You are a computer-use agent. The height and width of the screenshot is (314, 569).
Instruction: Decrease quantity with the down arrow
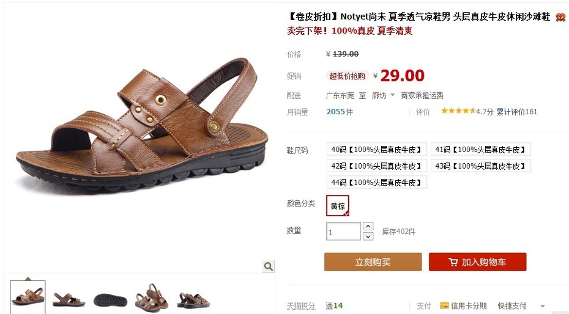tap(368, 236)
